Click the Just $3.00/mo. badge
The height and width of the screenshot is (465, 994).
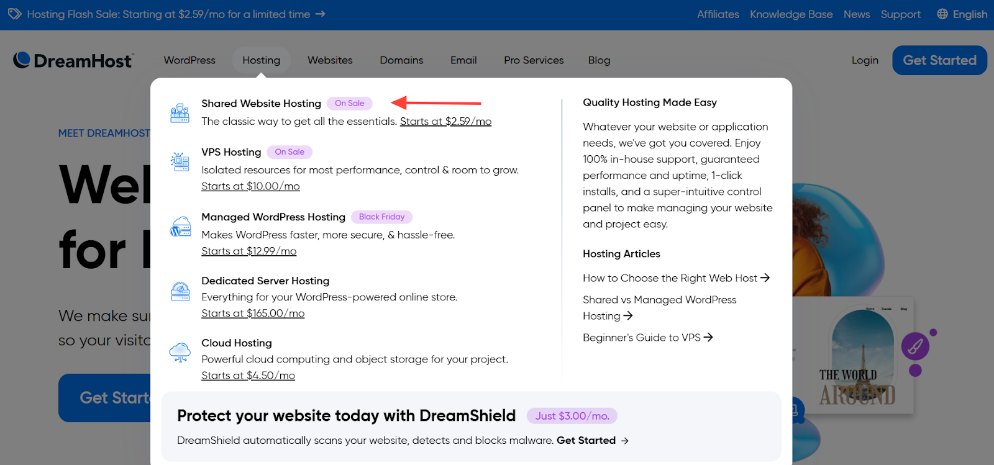coord(572,416)
